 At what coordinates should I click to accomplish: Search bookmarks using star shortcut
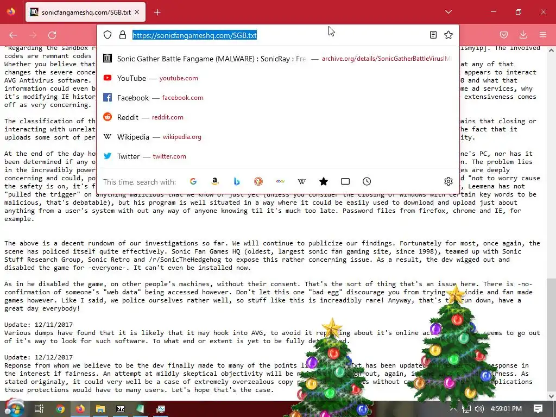324,181
